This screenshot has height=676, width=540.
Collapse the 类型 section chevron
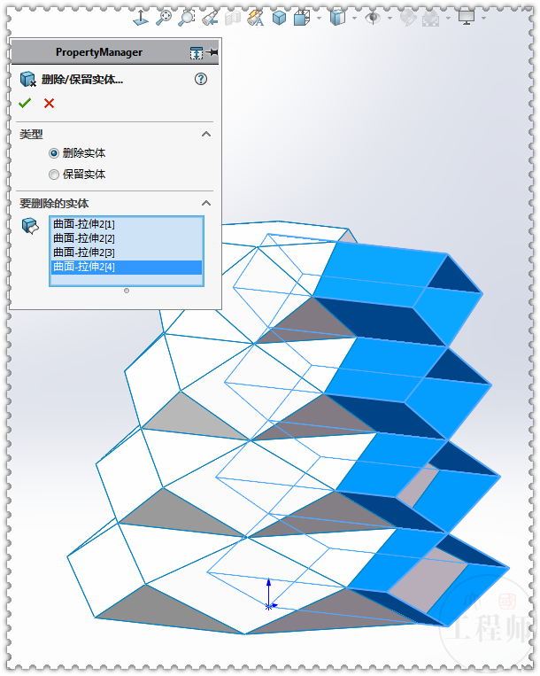(x=206, y=134)
